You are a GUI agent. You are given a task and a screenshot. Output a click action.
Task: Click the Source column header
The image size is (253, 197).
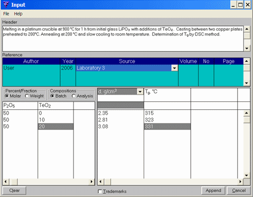point(127,61)
